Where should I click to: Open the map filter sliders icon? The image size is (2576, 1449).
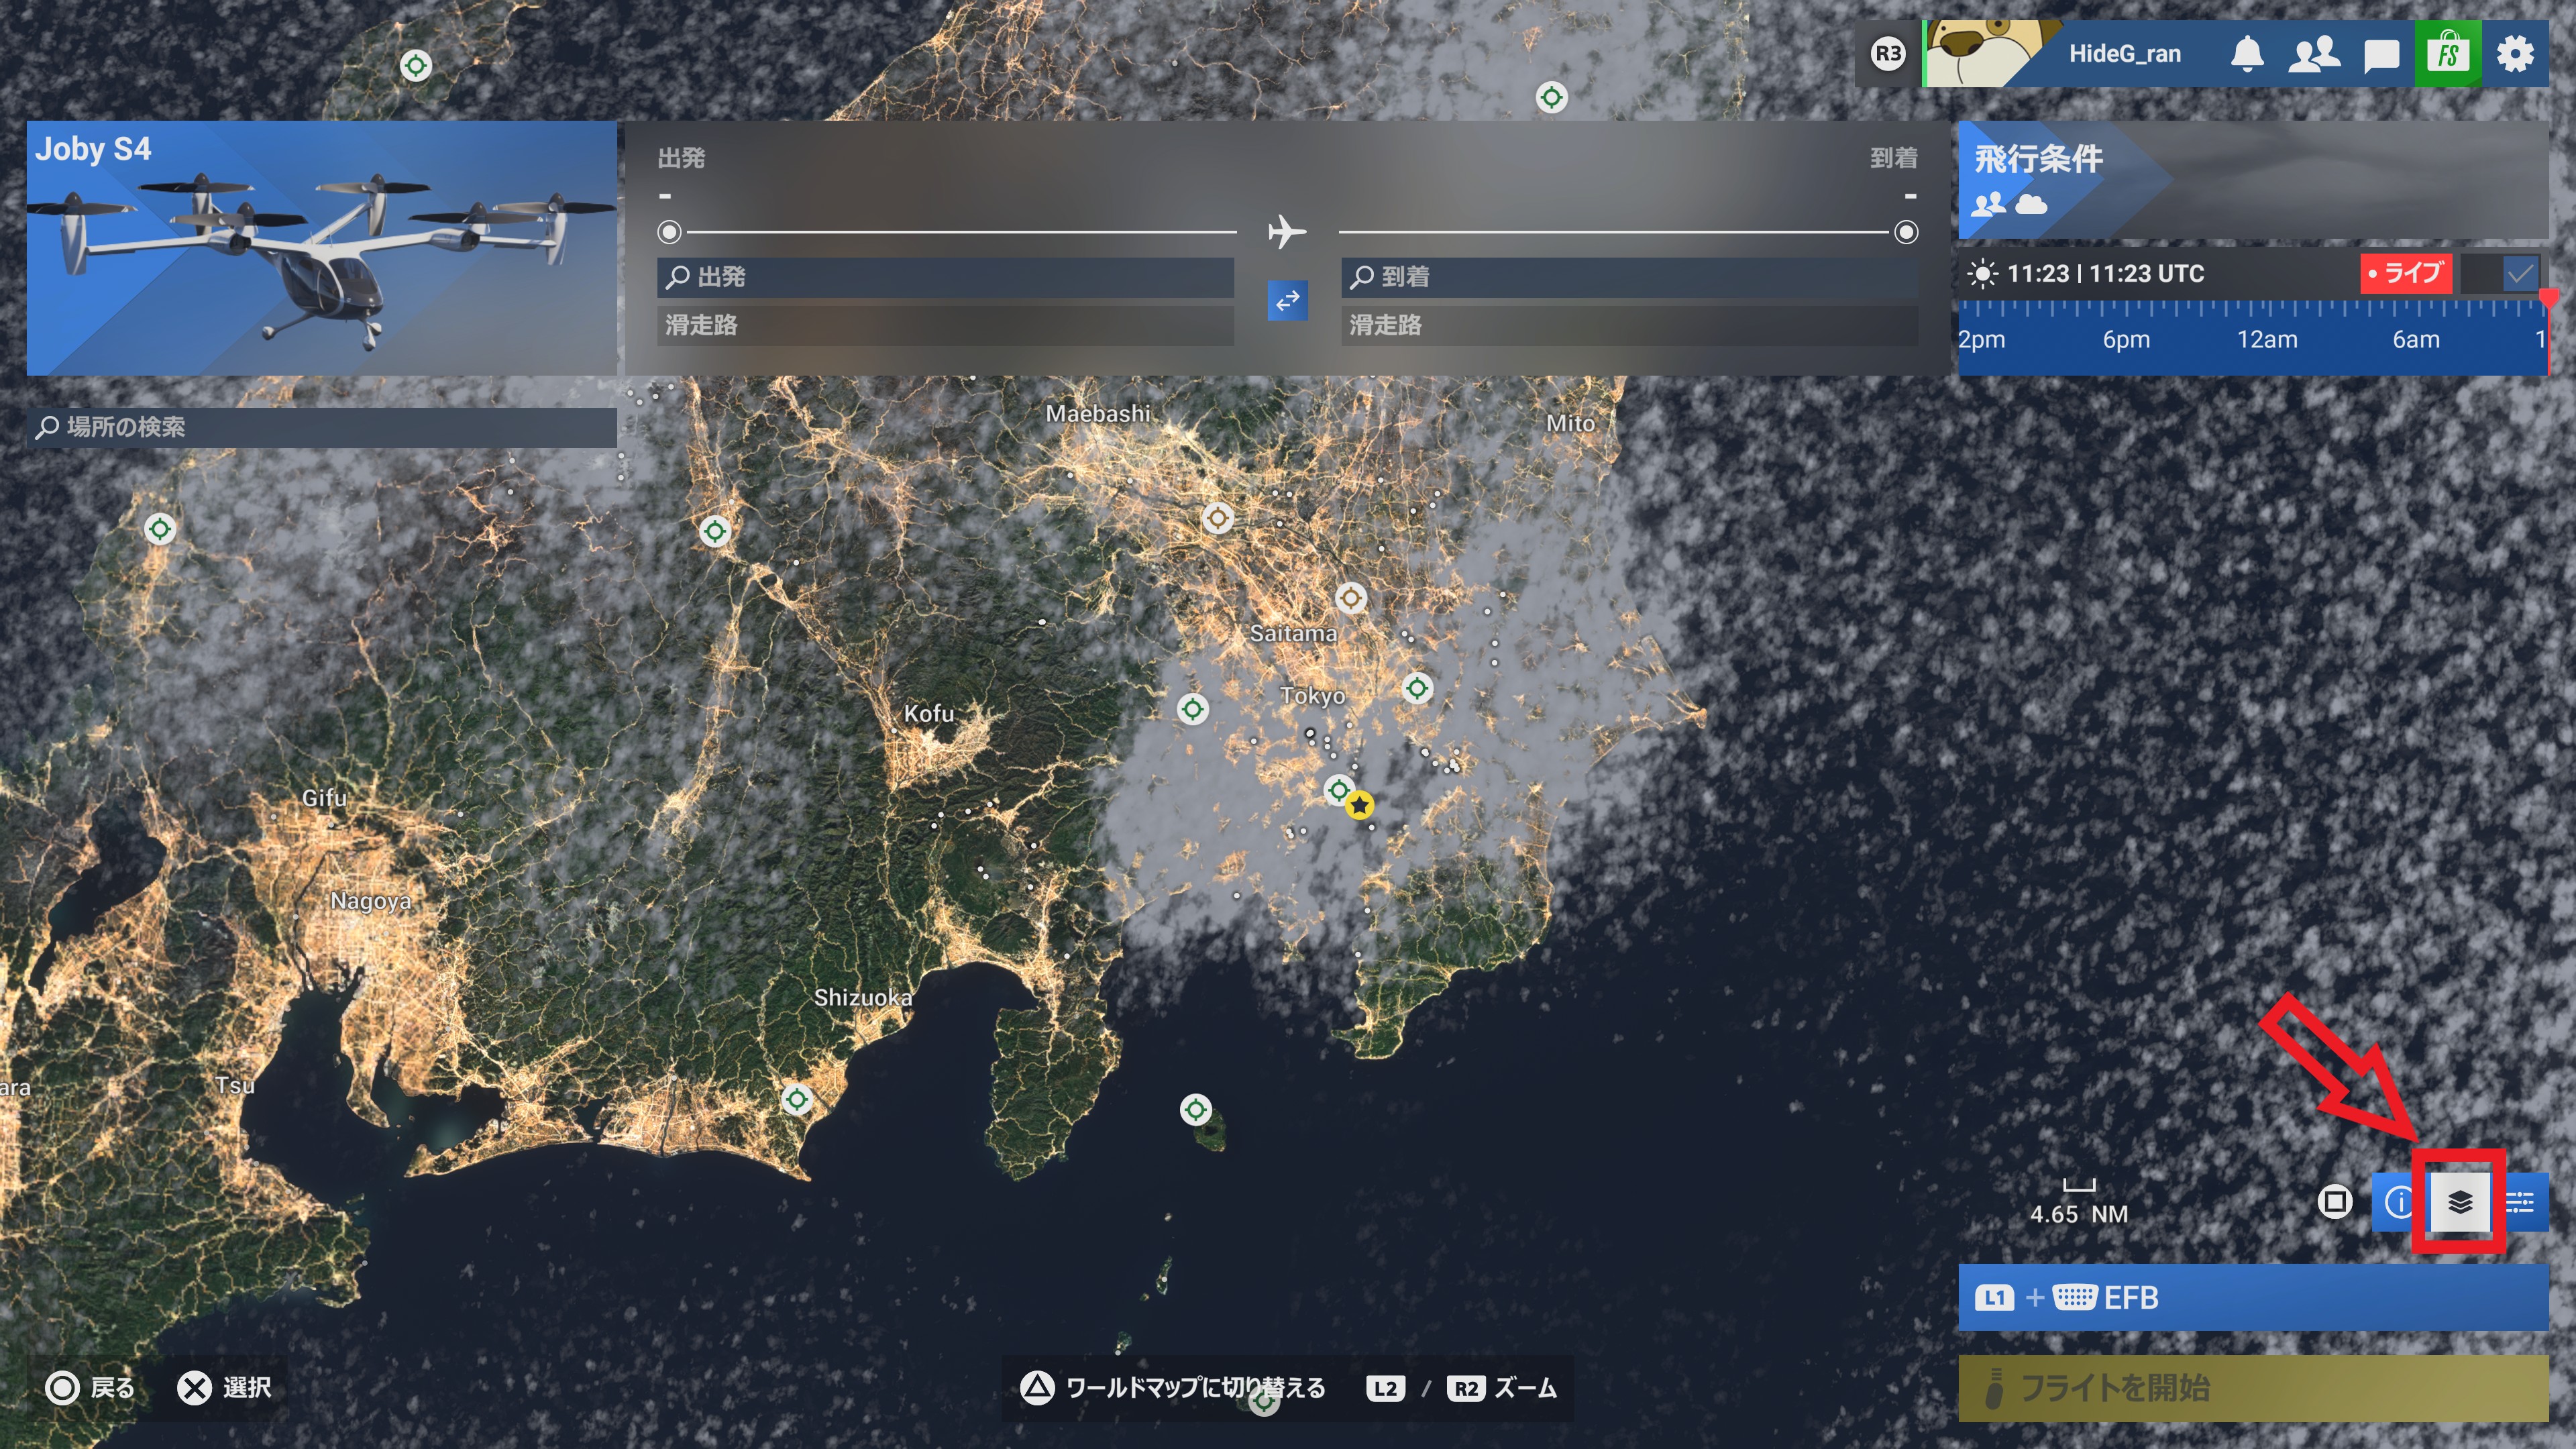(x=2520, y=1202)
